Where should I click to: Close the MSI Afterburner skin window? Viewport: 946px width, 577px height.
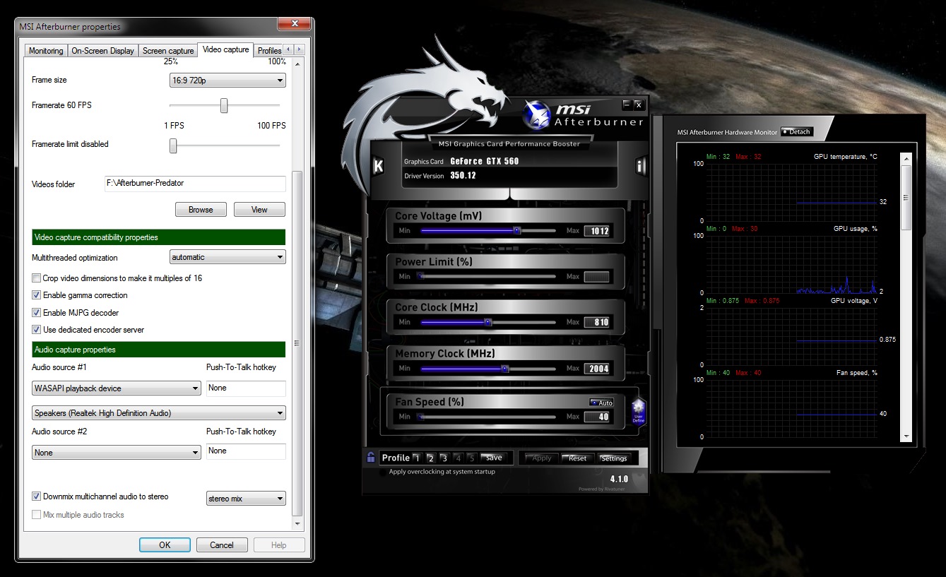[x=638, y=105]
